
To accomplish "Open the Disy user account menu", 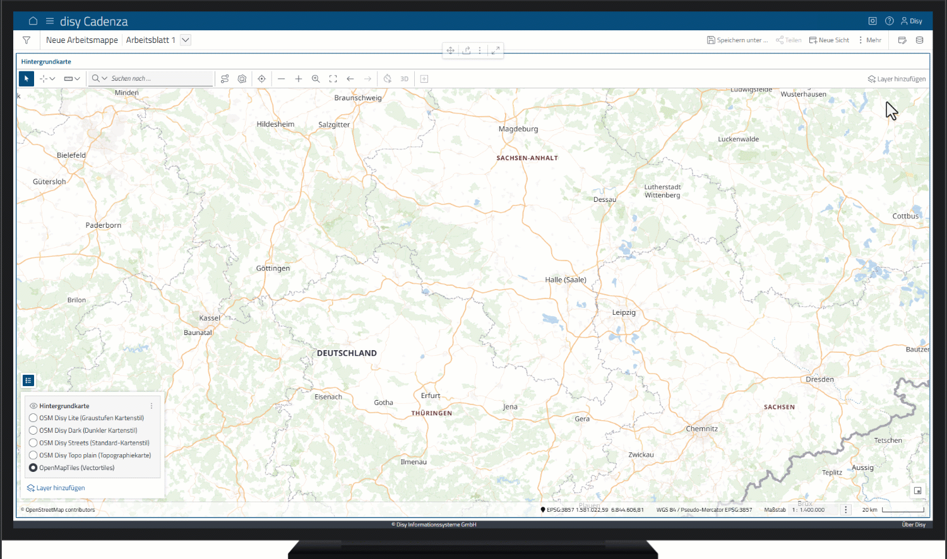I will pos(911,21).
